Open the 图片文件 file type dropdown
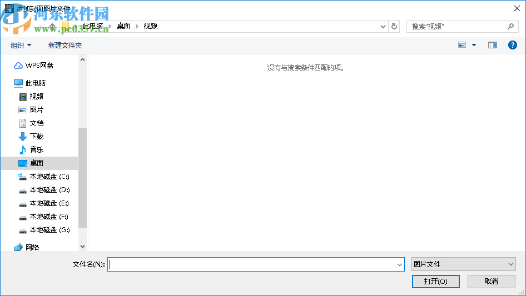 coord(464,264)
